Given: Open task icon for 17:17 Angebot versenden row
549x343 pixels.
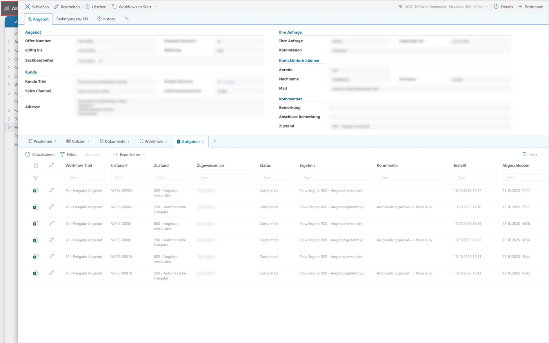Looking at the screenshot, I should [x=36, y=191].
